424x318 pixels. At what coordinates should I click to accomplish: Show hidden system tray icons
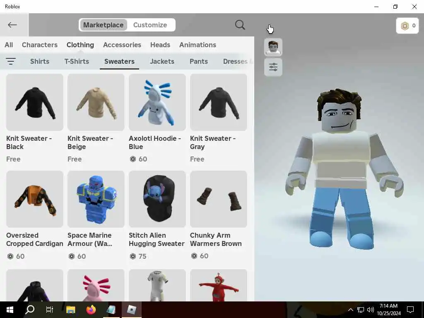(x=350, y=310)
